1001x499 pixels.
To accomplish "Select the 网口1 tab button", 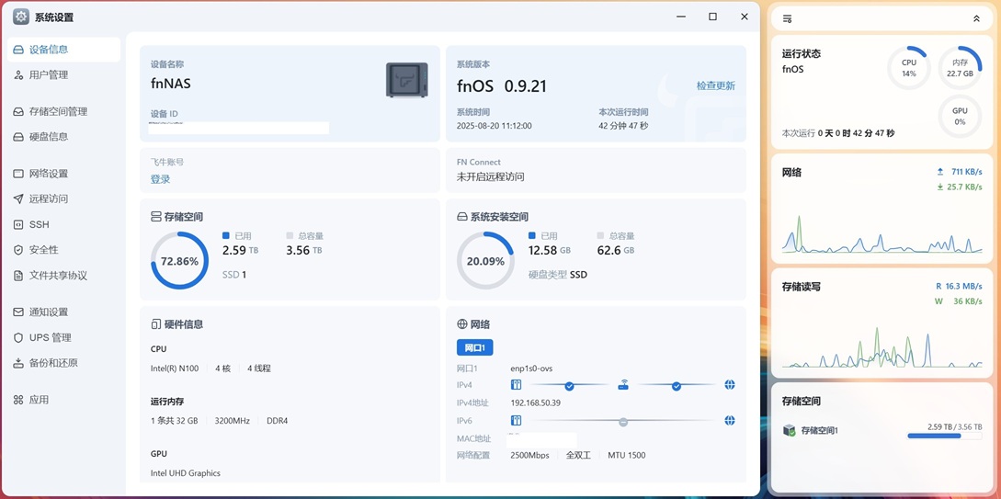I will pos(475,347).
